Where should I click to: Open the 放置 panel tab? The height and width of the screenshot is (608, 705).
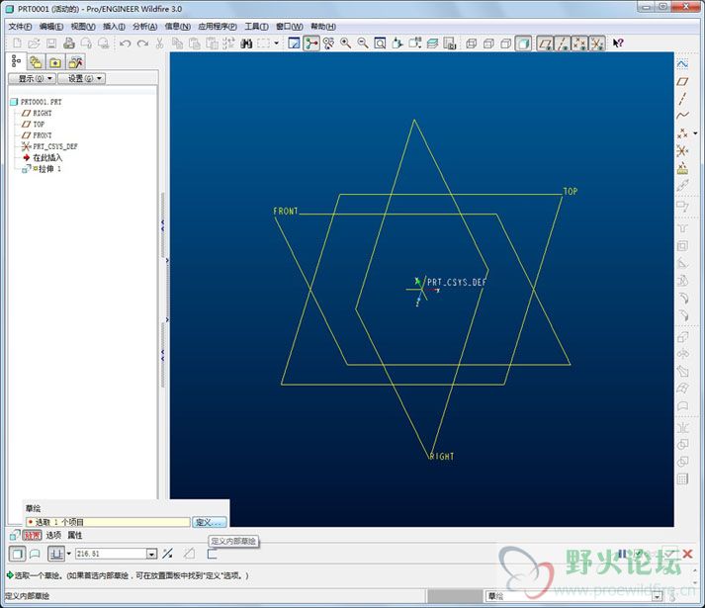[x=32, y=536]
